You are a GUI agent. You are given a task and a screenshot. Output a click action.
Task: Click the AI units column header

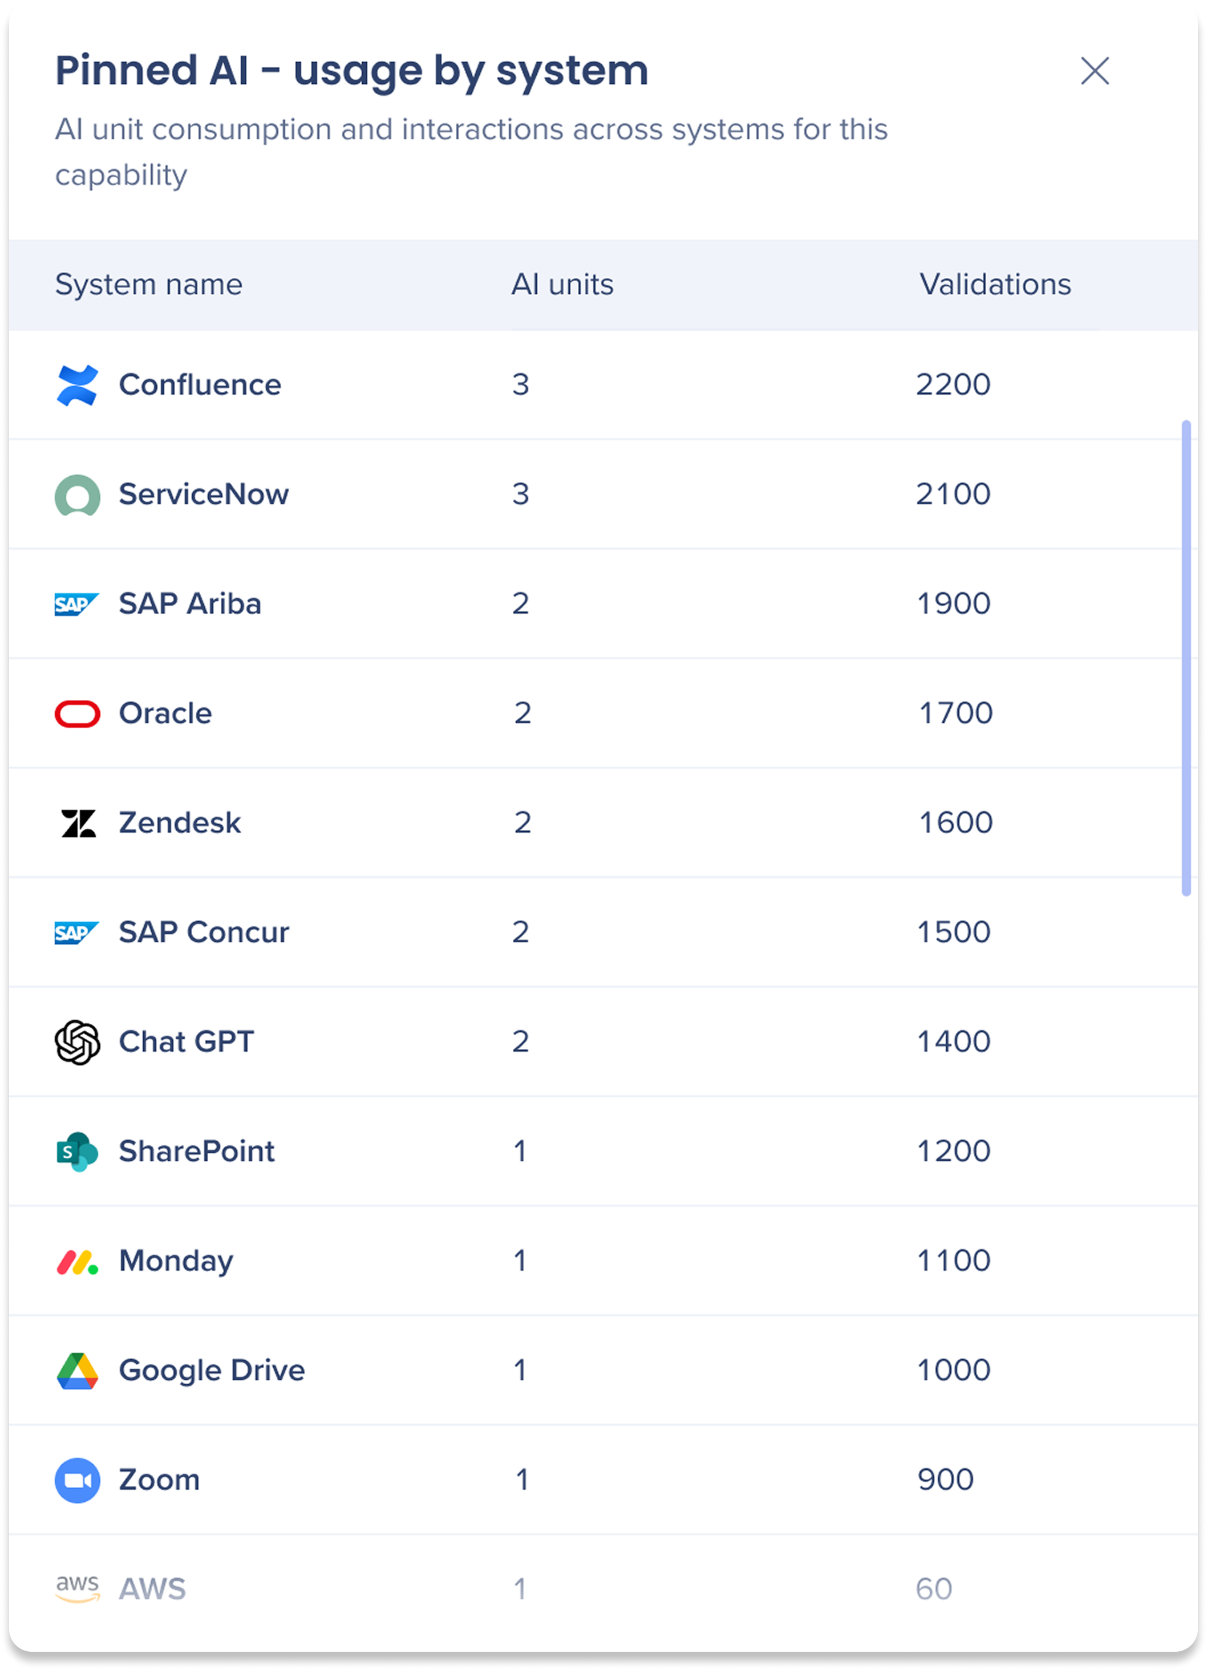(x=562, y=284)
